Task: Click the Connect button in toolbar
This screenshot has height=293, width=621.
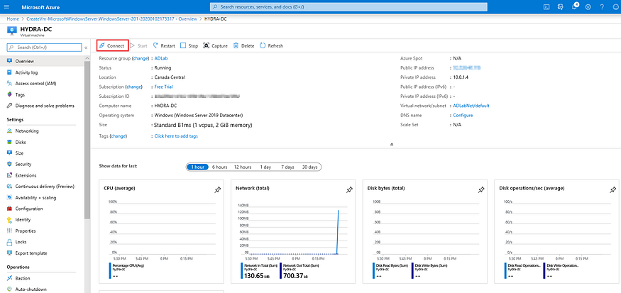Action: [111, 45]
